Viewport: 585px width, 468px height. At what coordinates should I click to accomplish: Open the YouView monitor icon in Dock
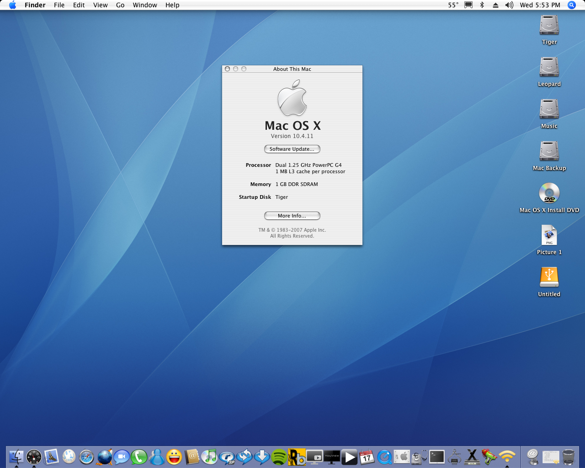pyautogui.click(x=332, y=457)
